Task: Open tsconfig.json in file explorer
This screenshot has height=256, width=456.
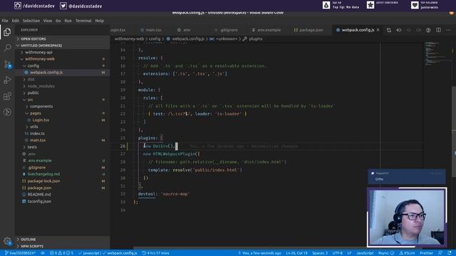Action: pos(63,201)
